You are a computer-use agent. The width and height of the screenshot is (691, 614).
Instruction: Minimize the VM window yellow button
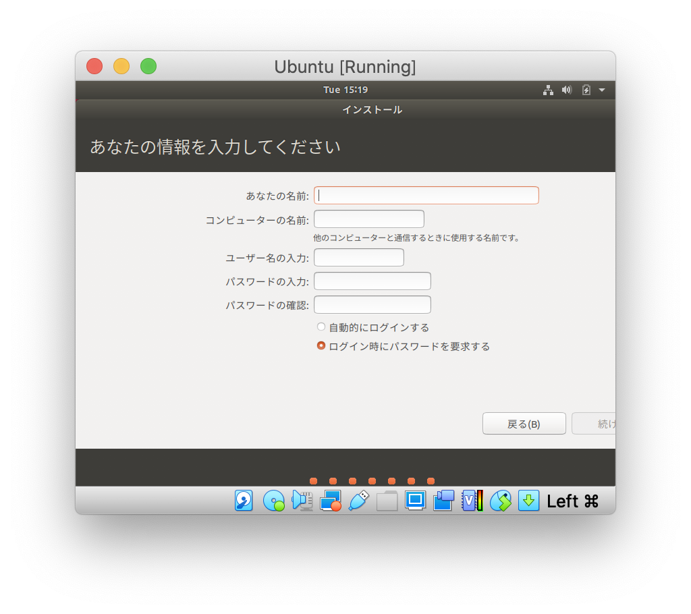(x=121, y=66)
